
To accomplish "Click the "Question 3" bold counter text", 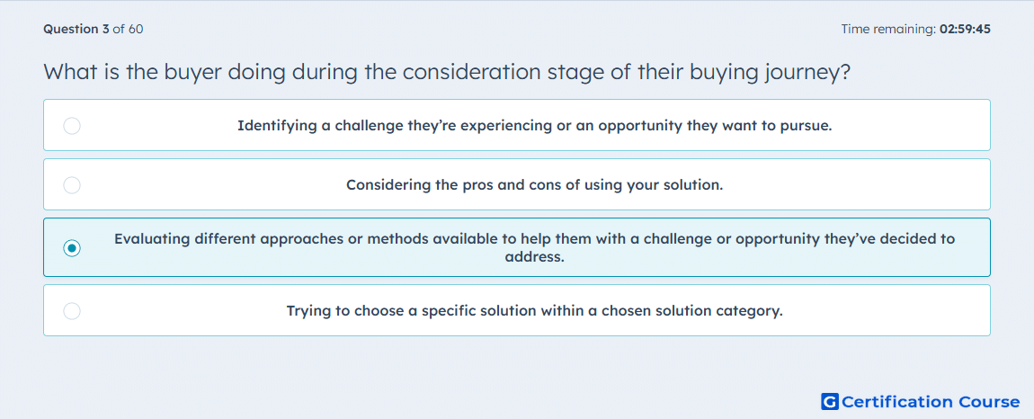I will [x=76, y=29].
